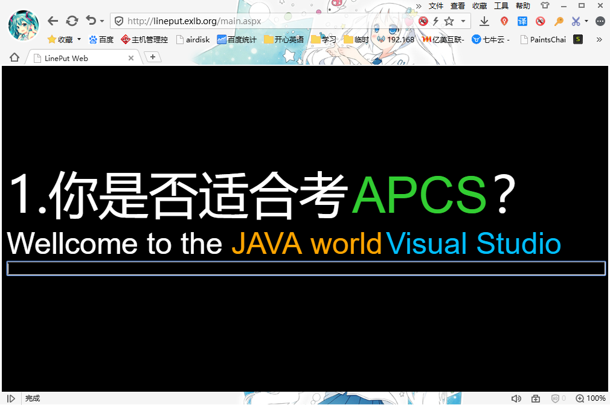Open the 收藏 menu in menu bar
Screen dimensions: 610x405
point(480,6)
